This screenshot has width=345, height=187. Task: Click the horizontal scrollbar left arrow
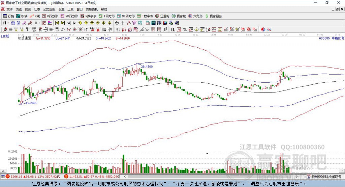[125, 177]
